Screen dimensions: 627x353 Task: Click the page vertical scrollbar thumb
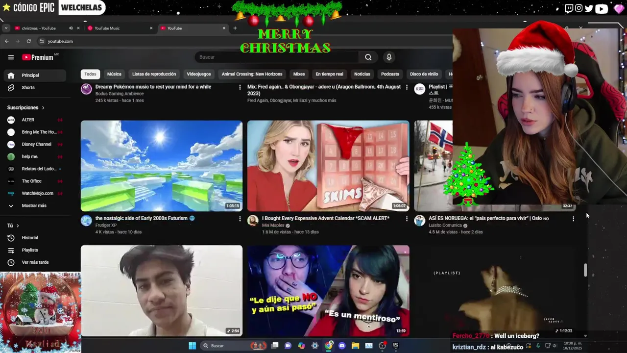pyautogui.click(x=585, y=270)
